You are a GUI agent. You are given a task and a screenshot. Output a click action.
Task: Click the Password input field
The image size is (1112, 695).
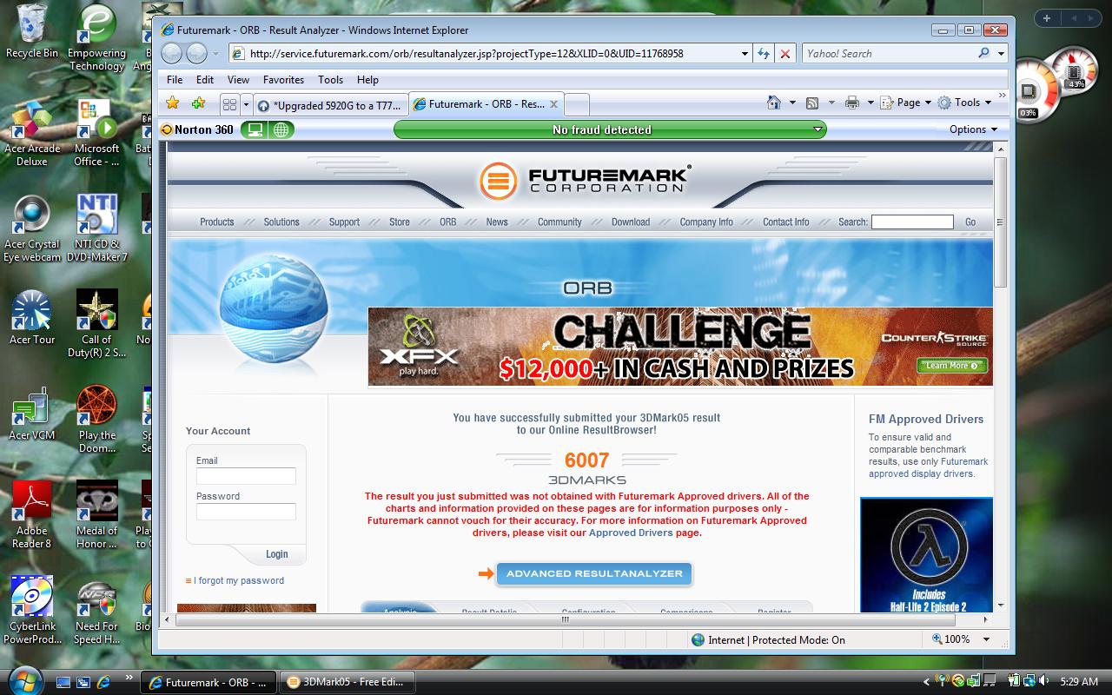[x=246, y=512]
